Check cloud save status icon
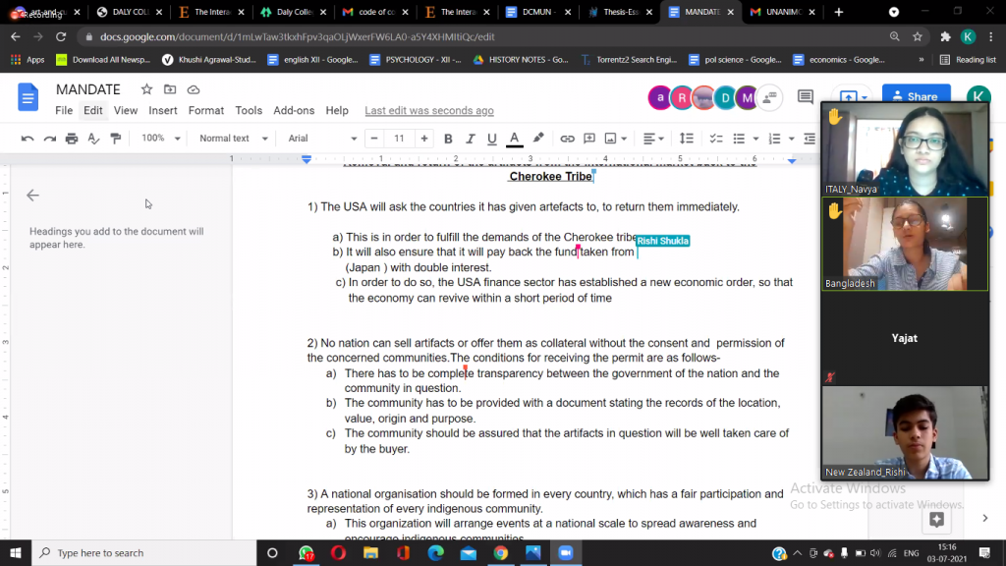The height and width of the screenshot is (566, 1006). 194,89
